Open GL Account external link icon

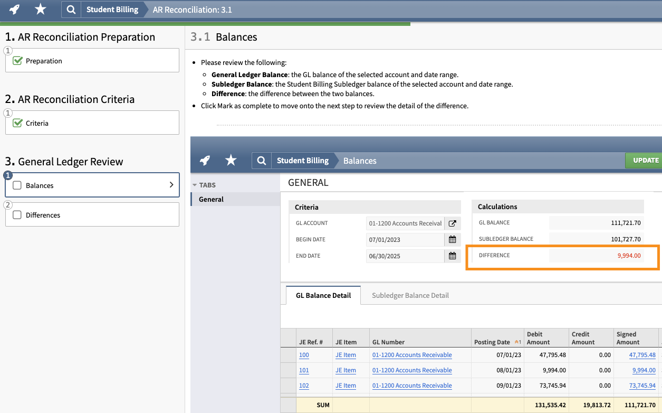point(452,223)
